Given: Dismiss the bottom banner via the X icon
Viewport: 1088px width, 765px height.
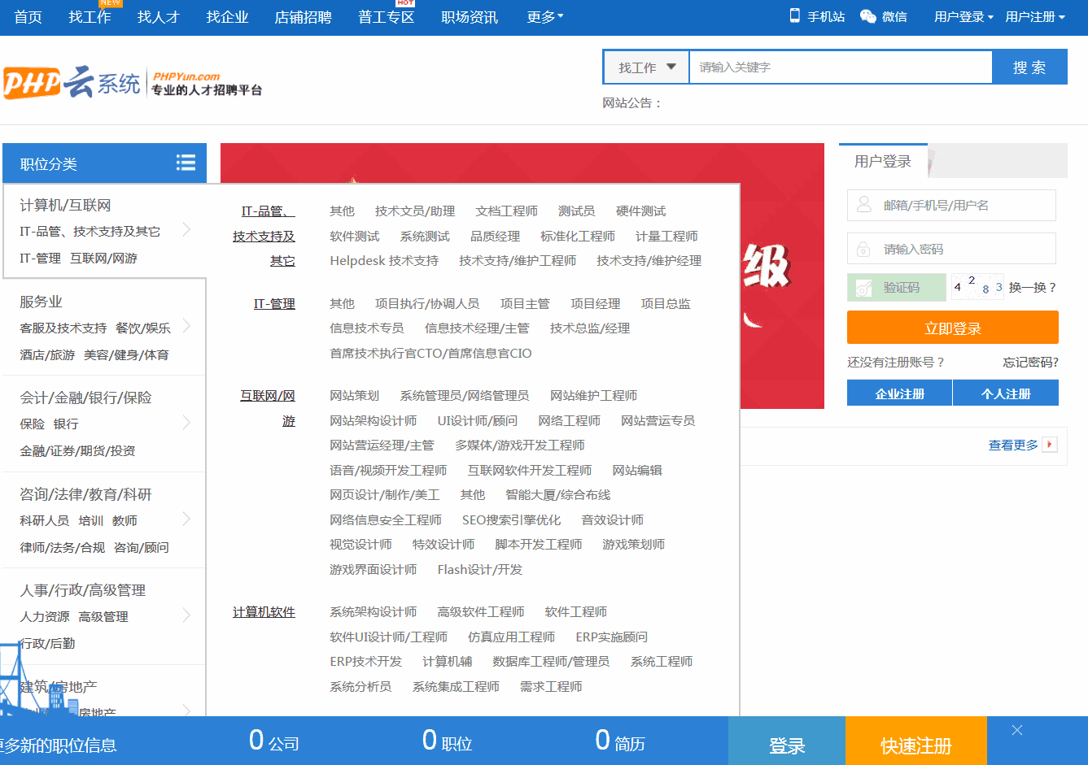Looking at the screenshot, I should tap(1016, 730).
